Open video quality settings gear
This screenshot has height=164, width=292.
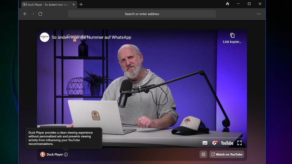(x=214, y=143)
